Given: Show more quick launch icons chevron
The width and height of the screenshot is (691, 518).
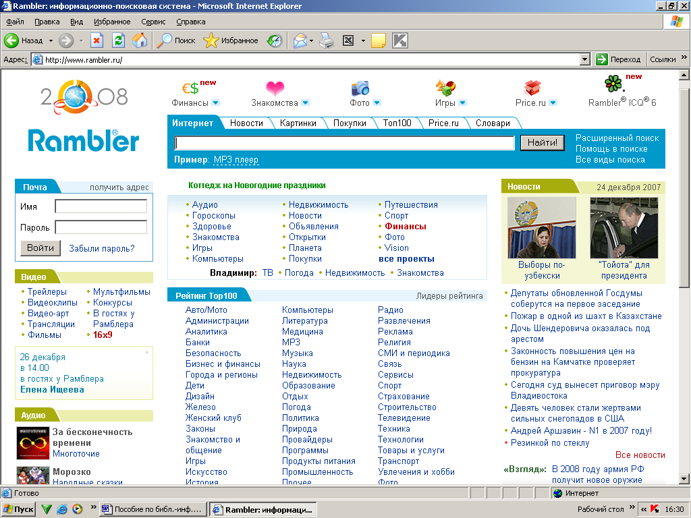Looking at the screenshot, I should point(93,507).
